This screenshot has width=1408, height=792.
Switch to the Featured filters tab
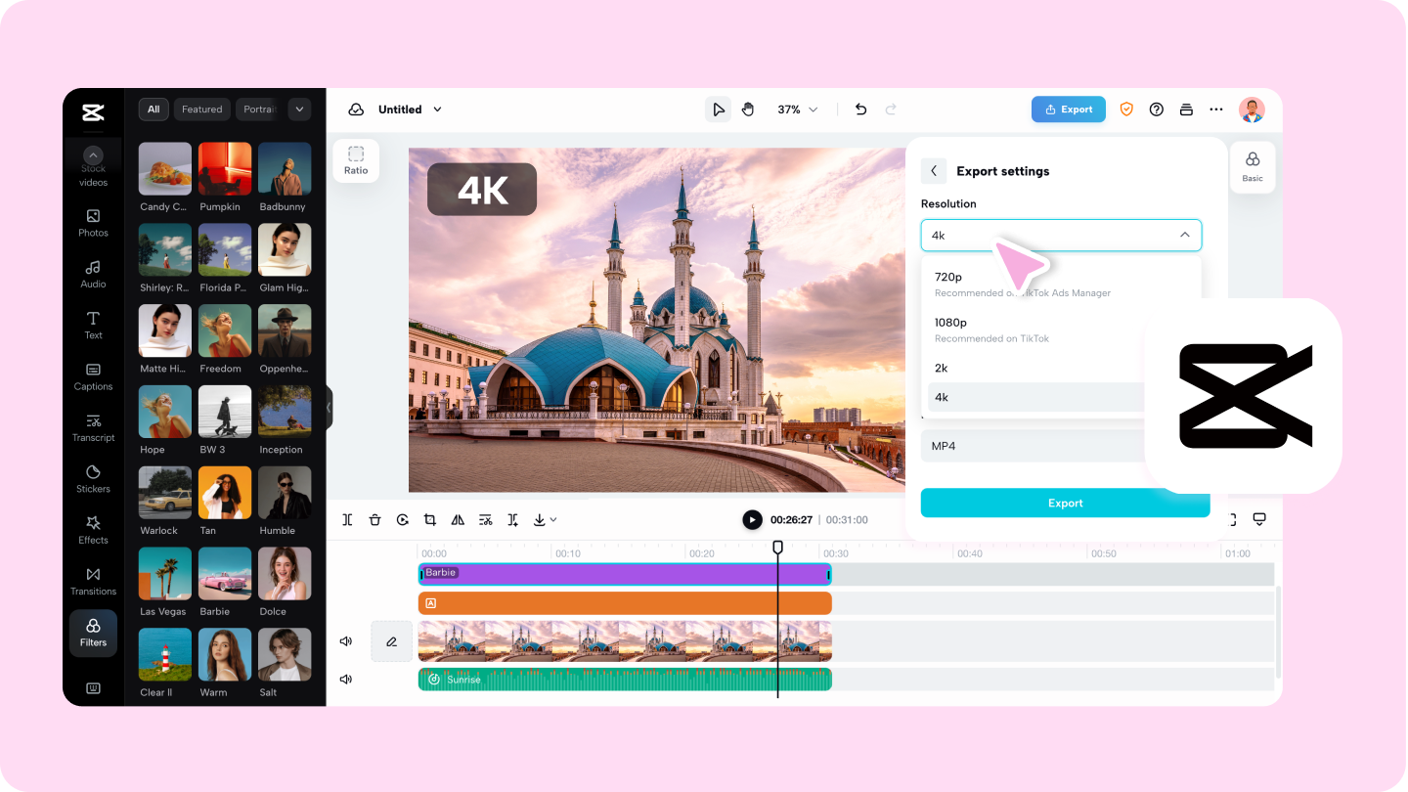pos(201,109)
